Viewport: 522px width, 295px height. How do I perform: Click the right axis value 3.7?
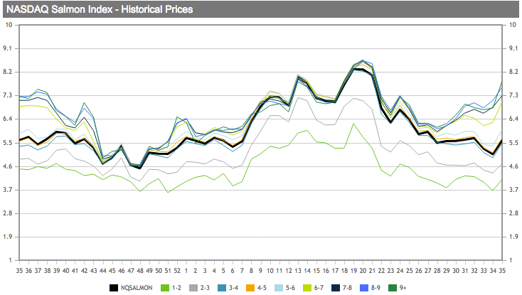click(x=513, y=190)
